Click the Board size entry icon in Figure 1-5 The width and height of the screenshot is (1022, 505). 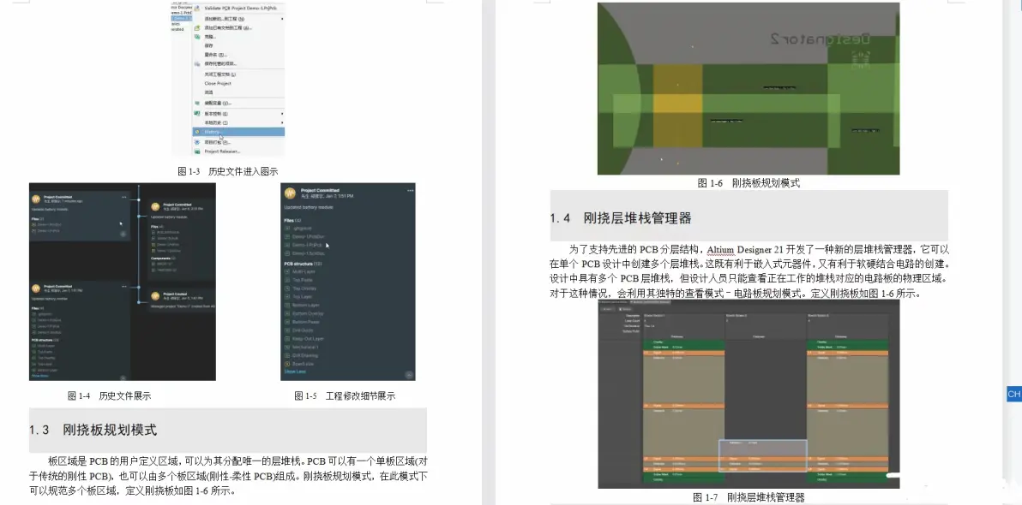pyautogui.click(x=286, y=364)
